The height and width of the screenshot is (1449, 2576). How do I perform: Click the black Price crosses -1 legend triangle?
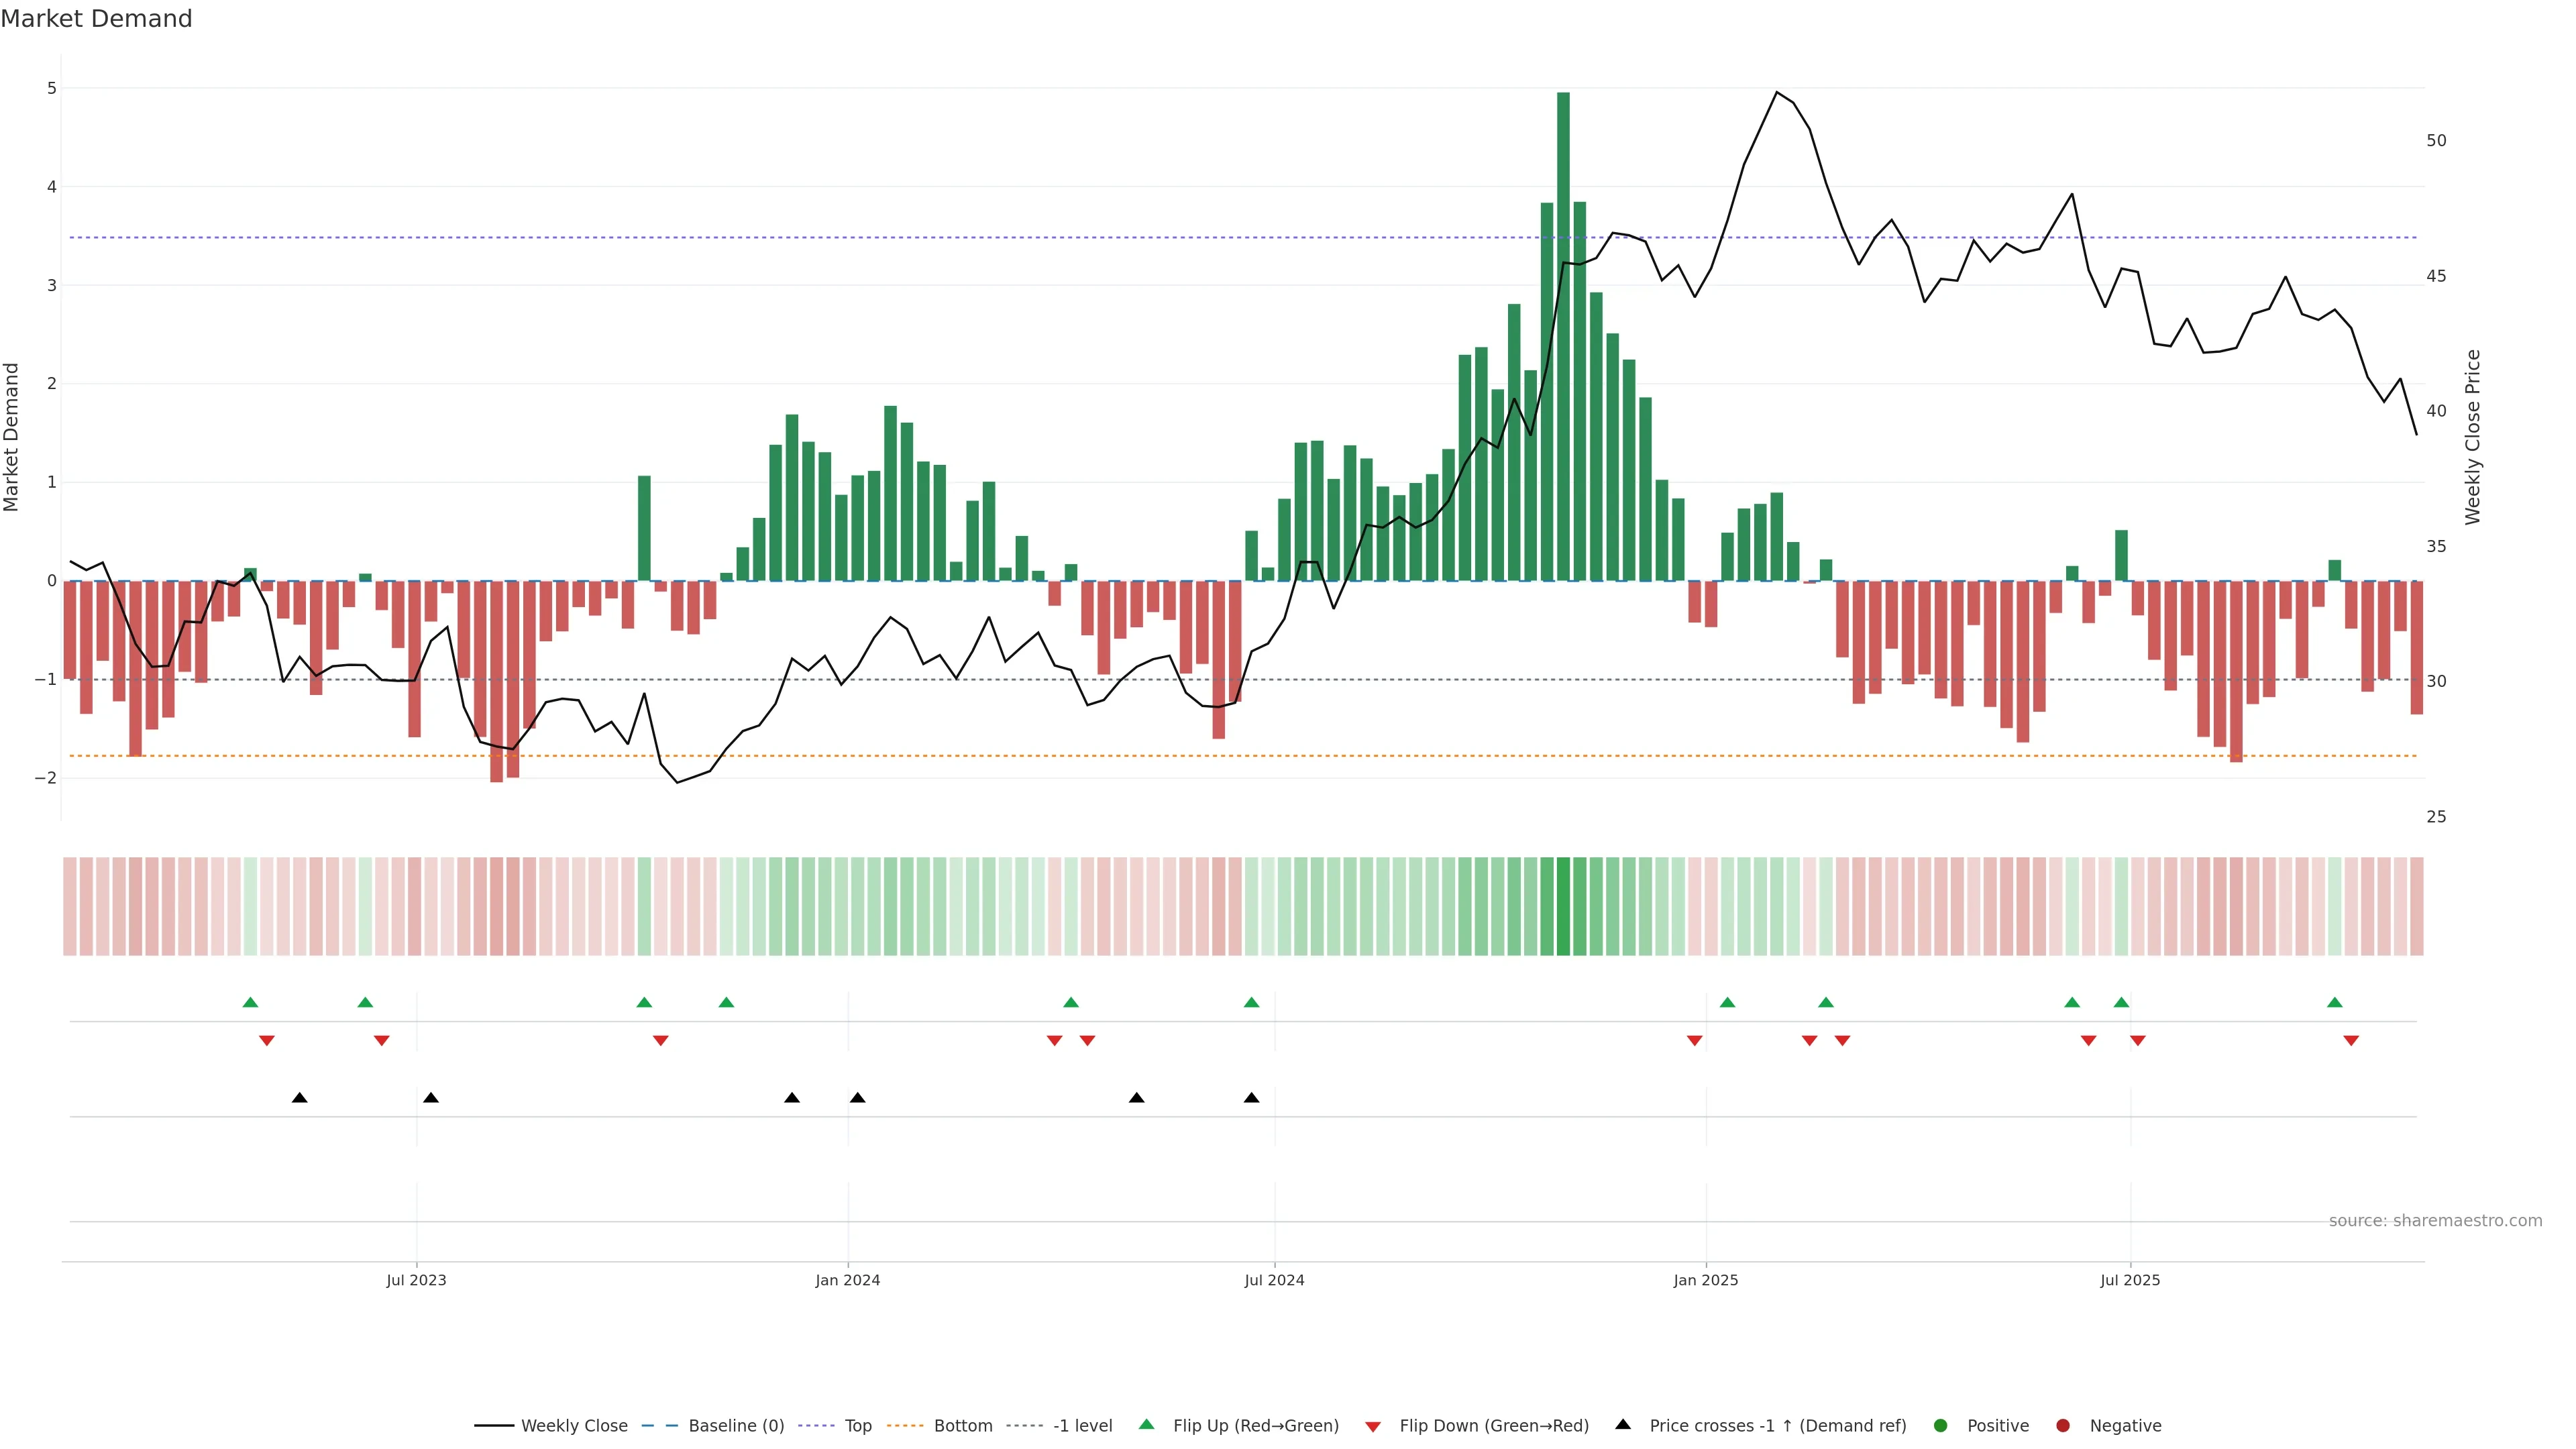(1622, 1424)
